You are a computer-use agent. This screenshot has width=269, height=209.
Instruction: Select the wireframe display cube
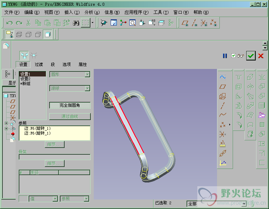19,34
